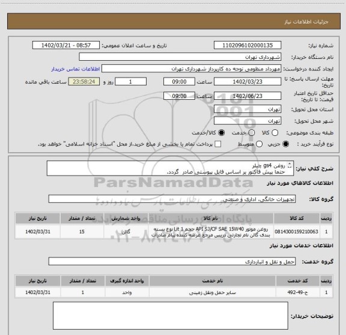Click the motor oil 15W40 item name cell
Image resolution: width=346 pixels, height=335 pixels.
tap(210, 232)
